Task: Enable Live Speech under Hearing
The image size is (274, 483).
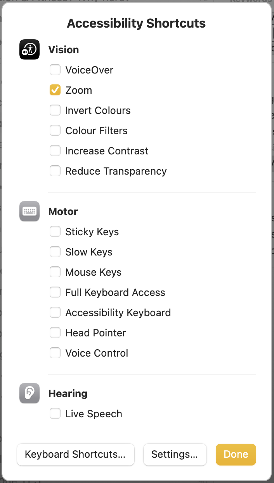Action: [55, 414]
